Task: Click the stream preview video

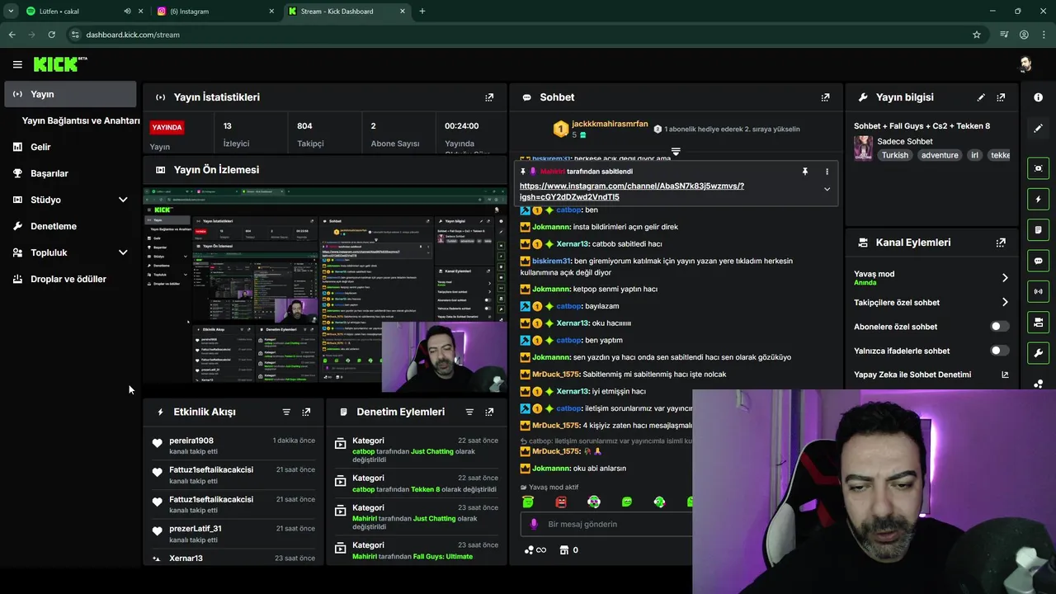Action: tap(325, 289)
